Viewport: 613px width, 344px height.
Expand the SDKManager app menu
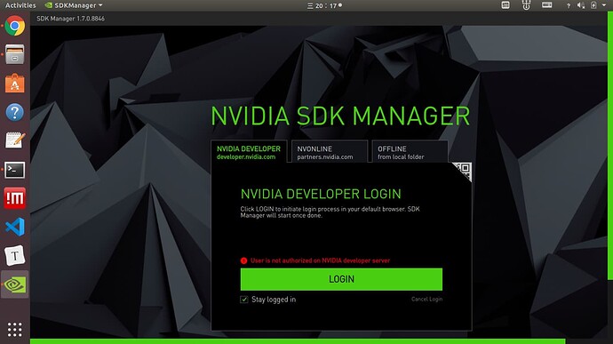[x=74, y=5]
